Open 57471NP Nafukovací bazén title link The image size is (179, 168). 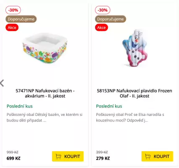click(45, 93)
